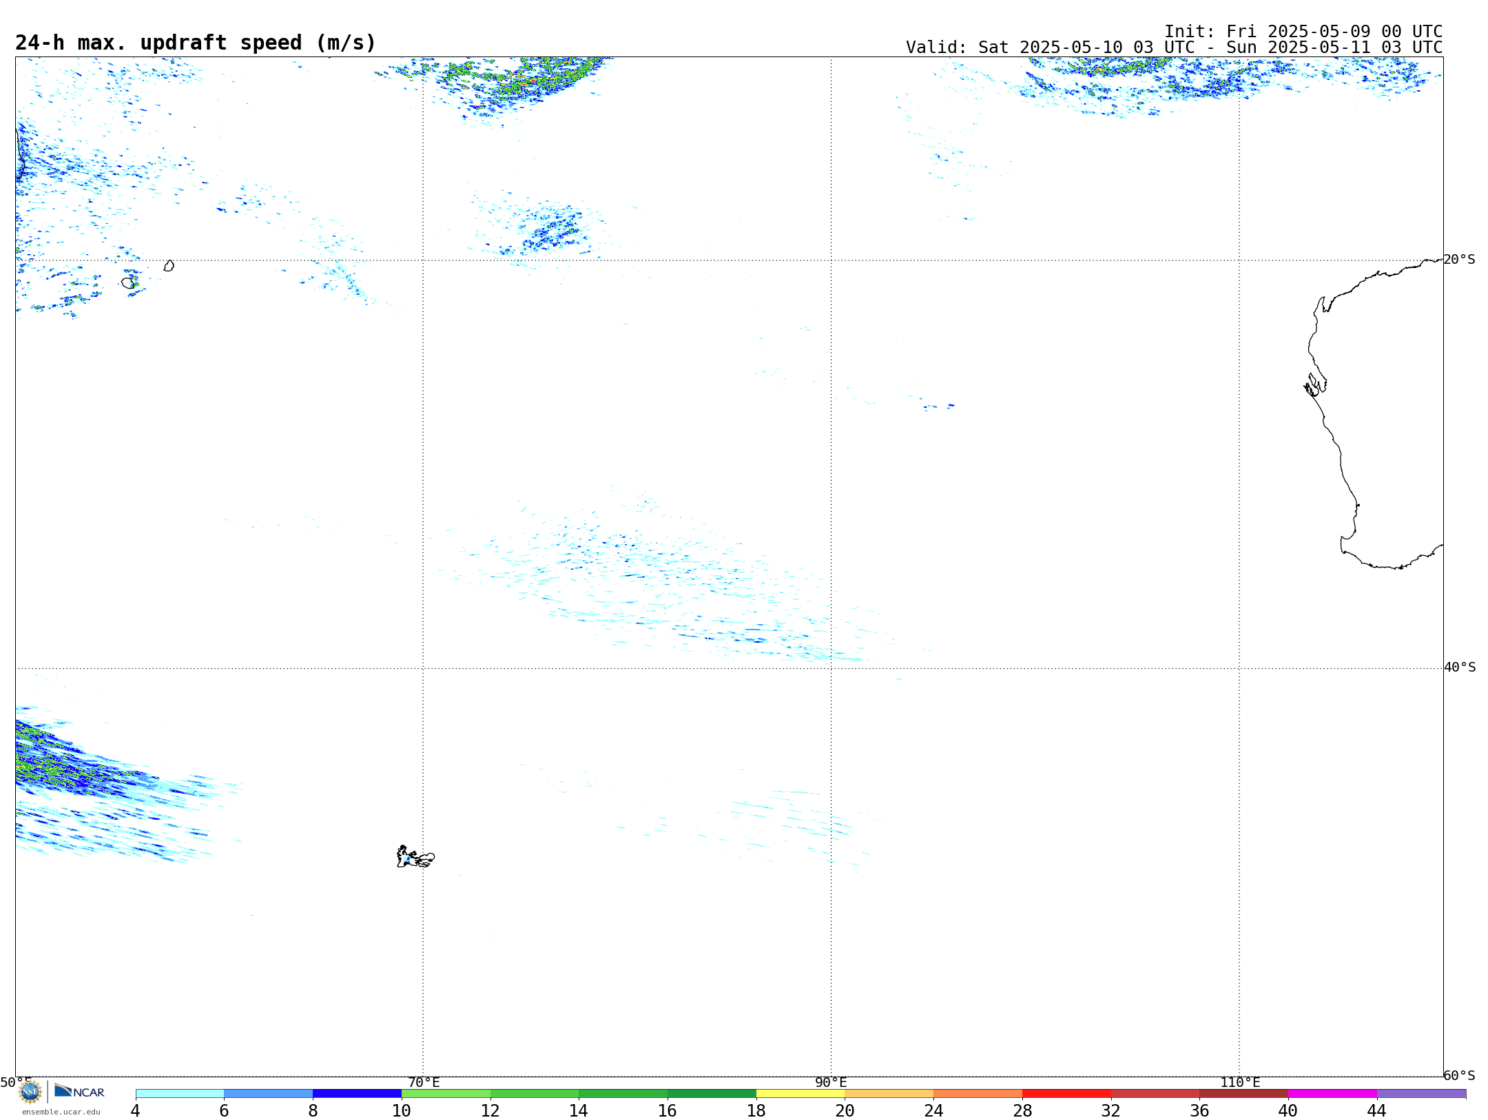
Task: Click the colorbar tick label '20'
Action: [845, 1110]
